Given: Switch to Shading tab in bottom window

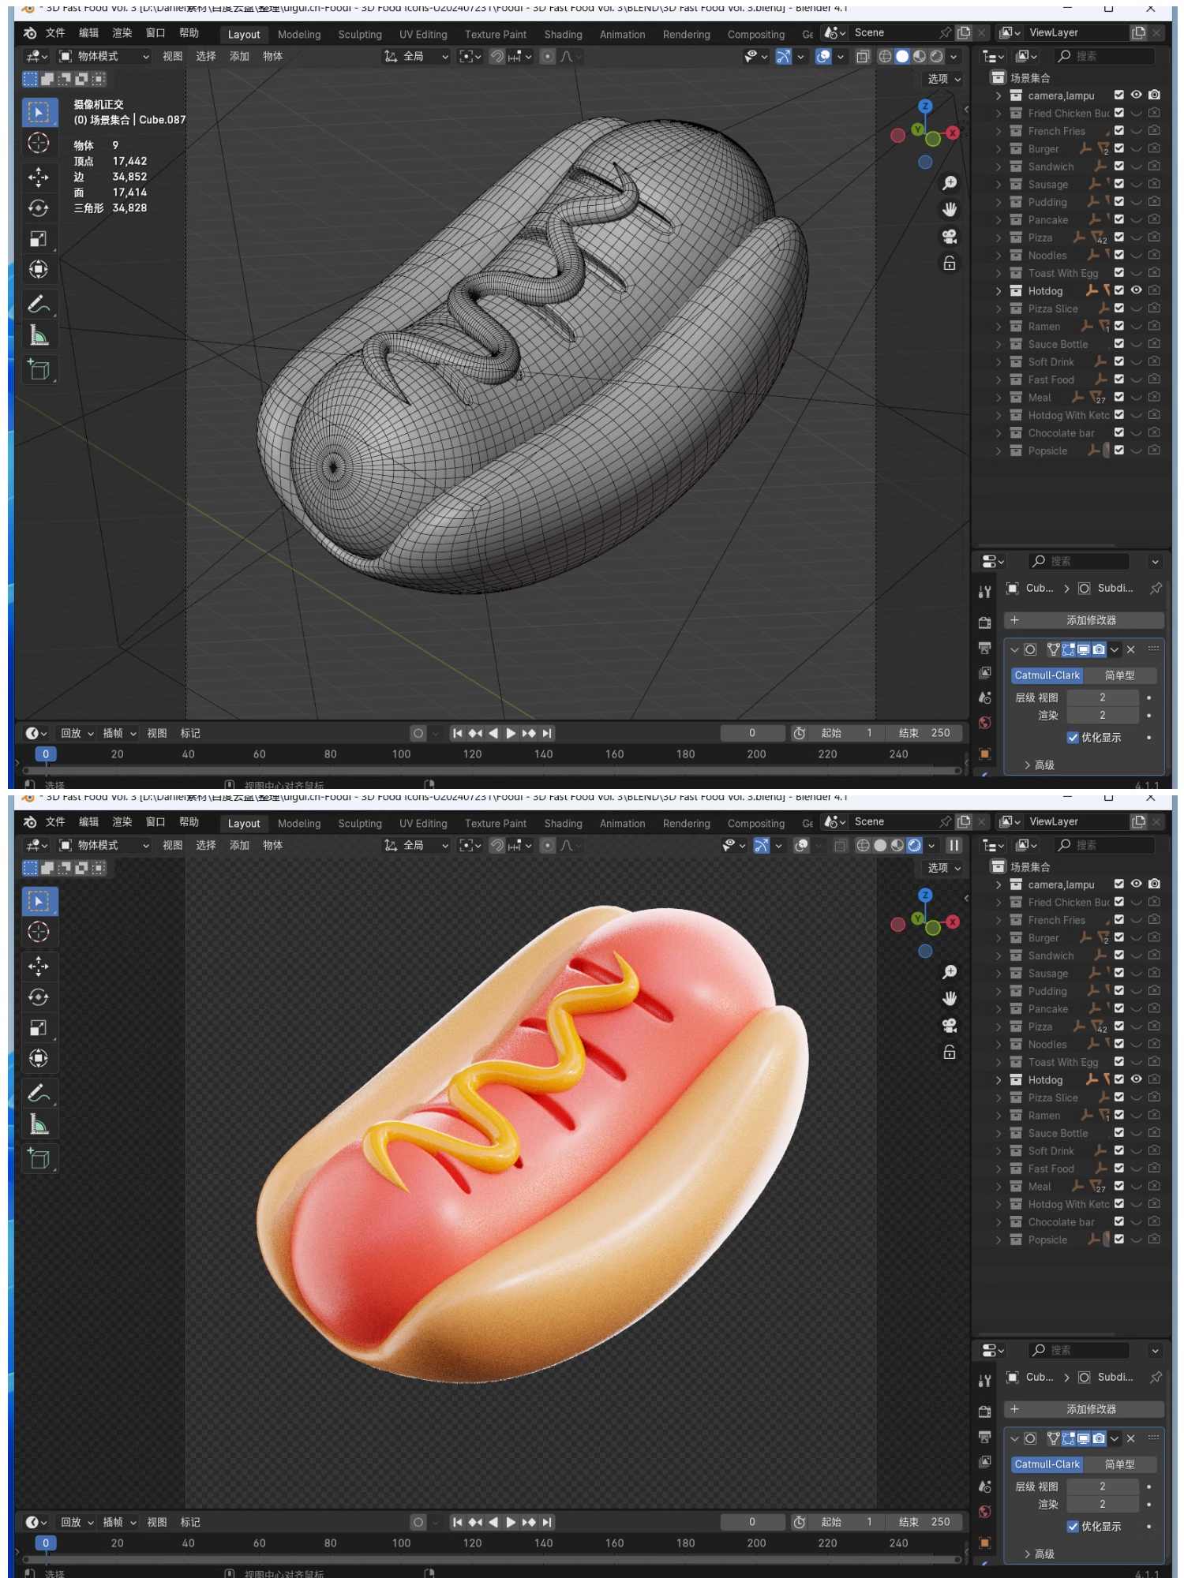Looking at the screenshot, I should coord(563,824).
